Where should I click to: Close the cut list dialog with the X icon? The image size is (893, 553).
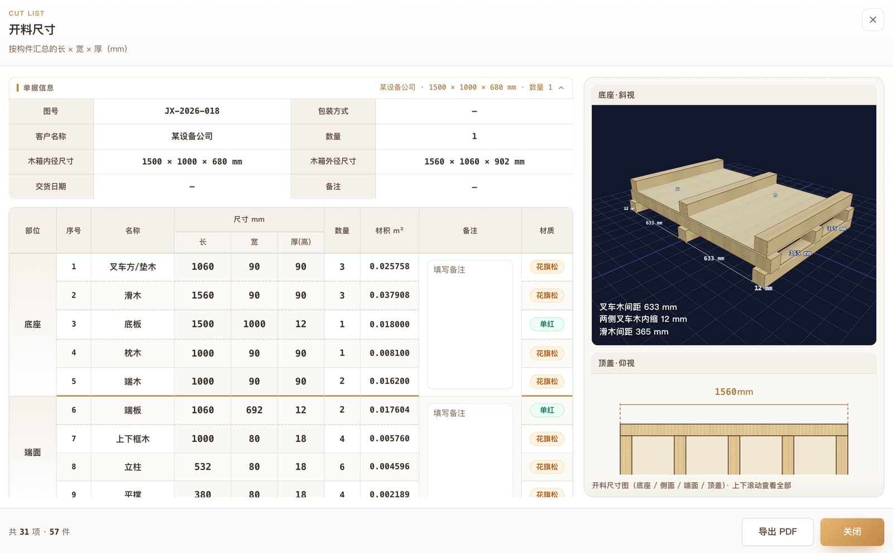click(x=872, y=20)
